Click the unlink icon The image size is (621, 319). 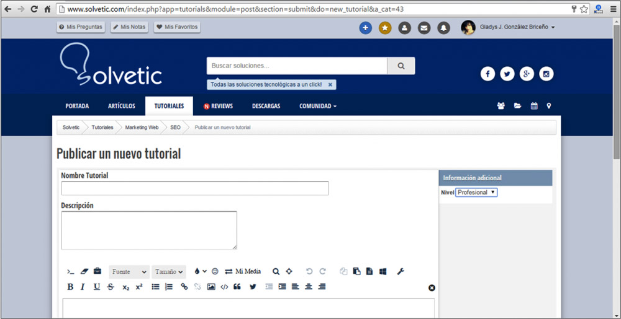pos(197,287)
